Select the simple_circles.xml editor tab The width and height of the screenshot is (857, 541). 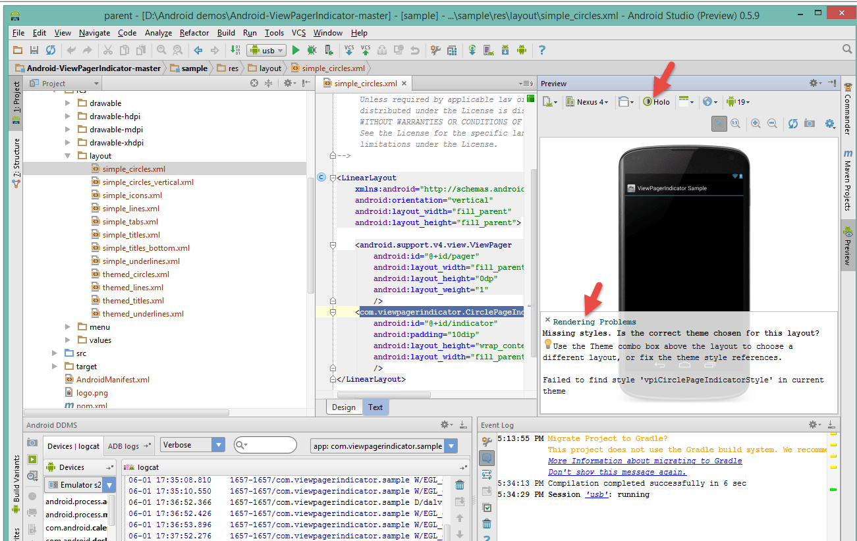click(366, 84)
